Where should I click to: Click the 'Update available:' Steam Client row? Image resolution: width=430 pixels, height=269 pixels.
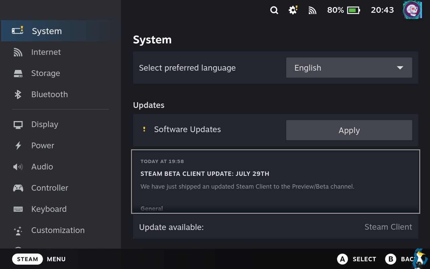(275, 227)
